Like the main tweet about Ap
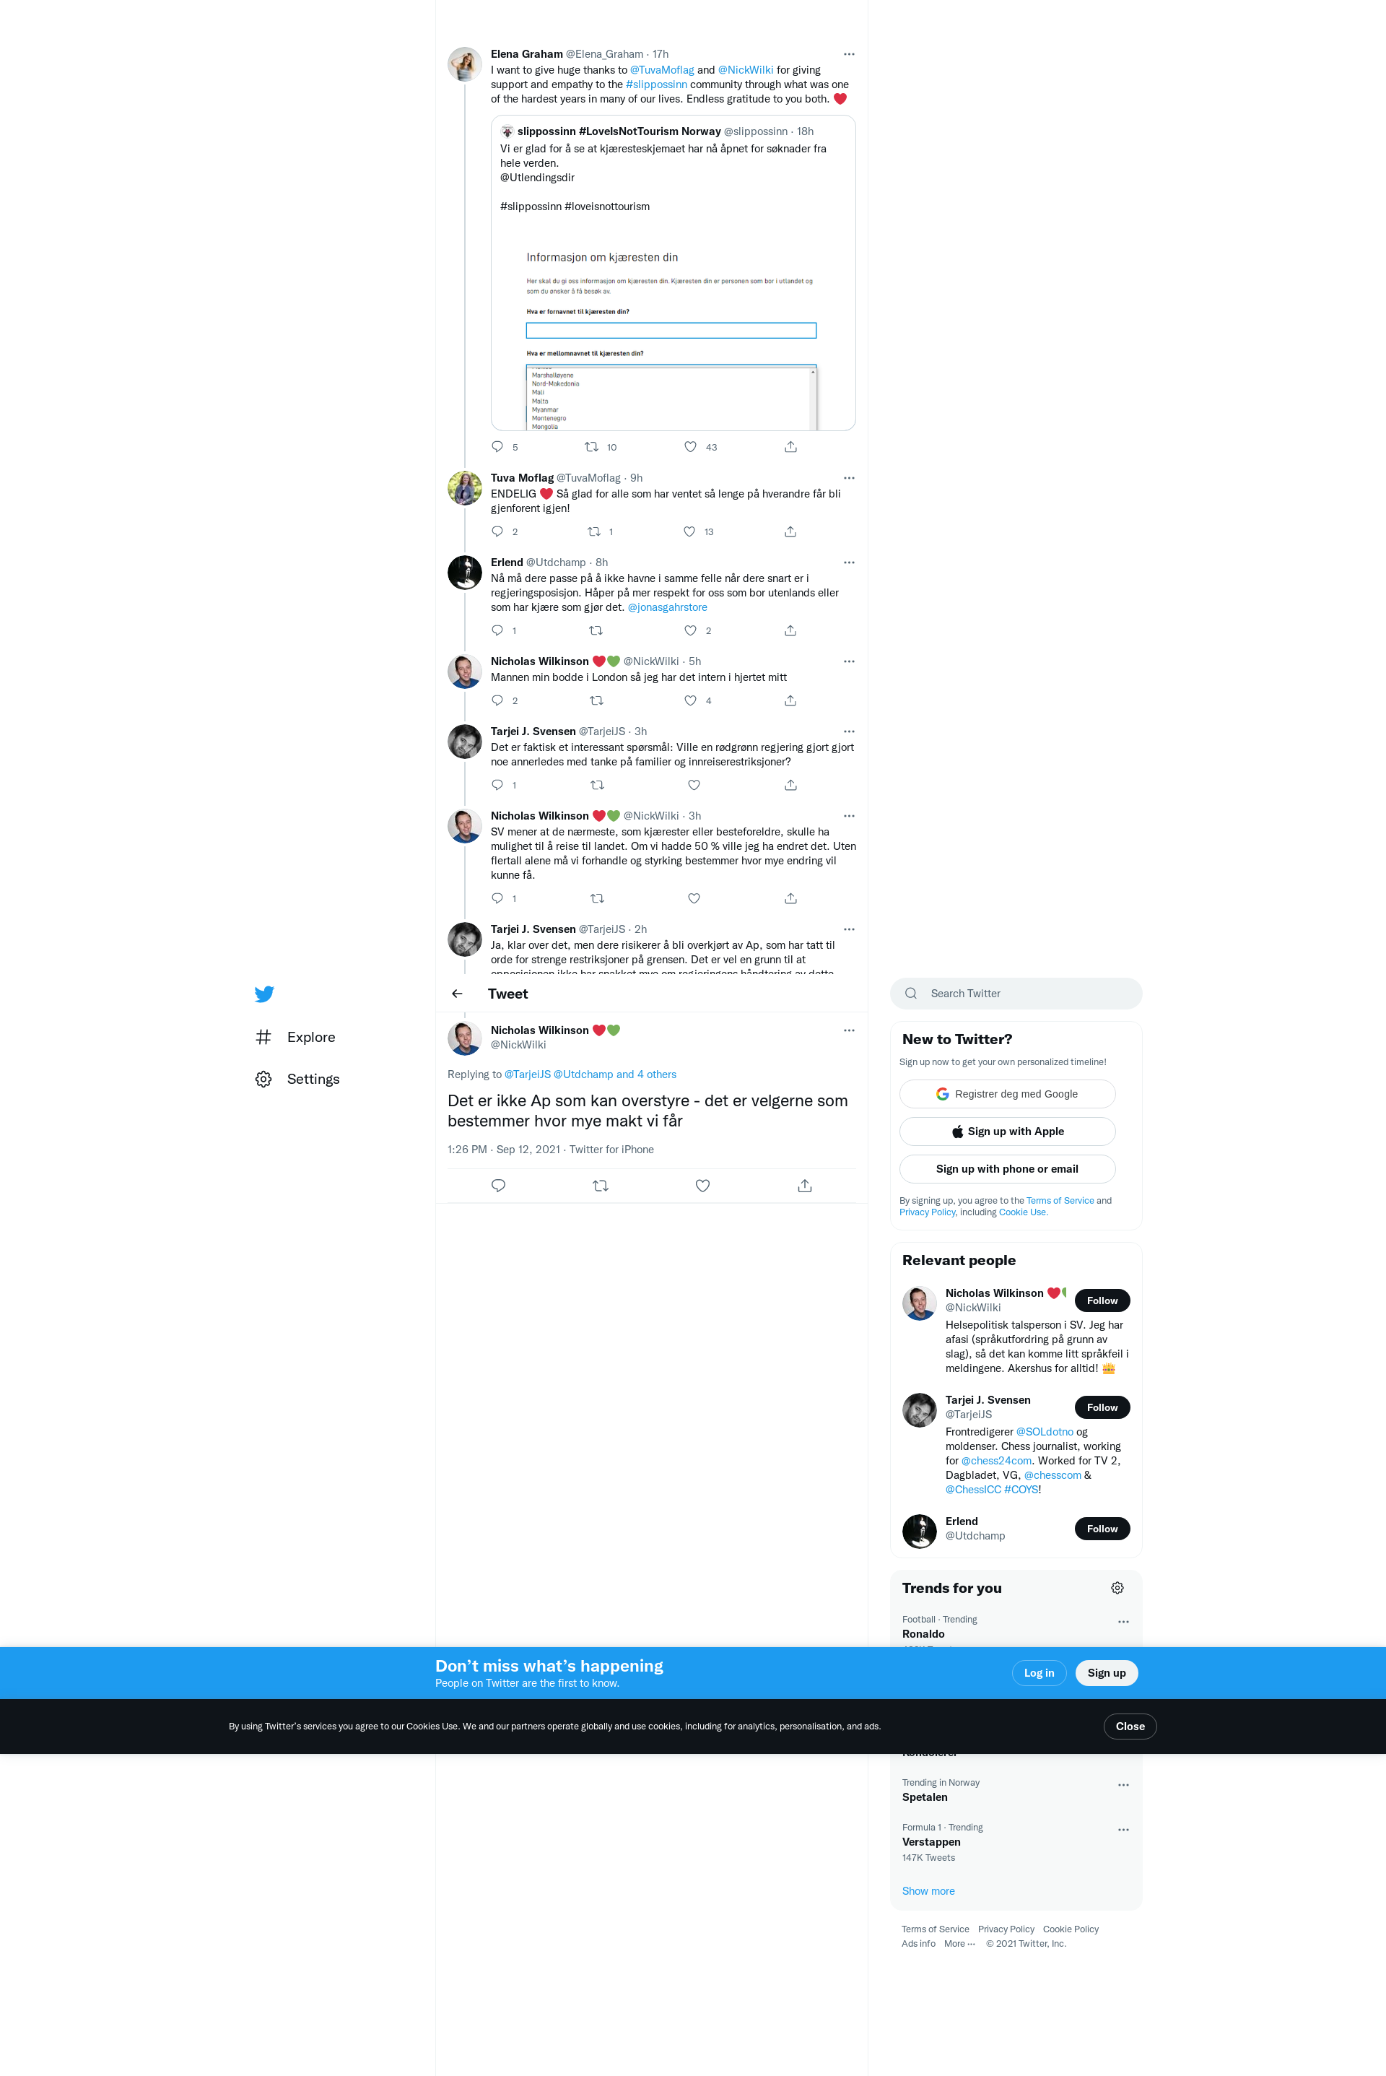This screenshot has height=2076, width=1386. click(702, 1186)
